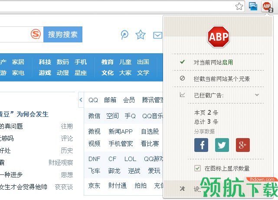The height and width of the screenshot is (200, 278).
Task: Open the 邮箱 link
Action: tap(110, 100)
